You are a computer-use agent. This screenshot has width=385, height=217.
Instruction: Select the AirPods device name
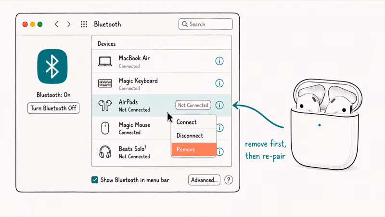pos(128,102)
